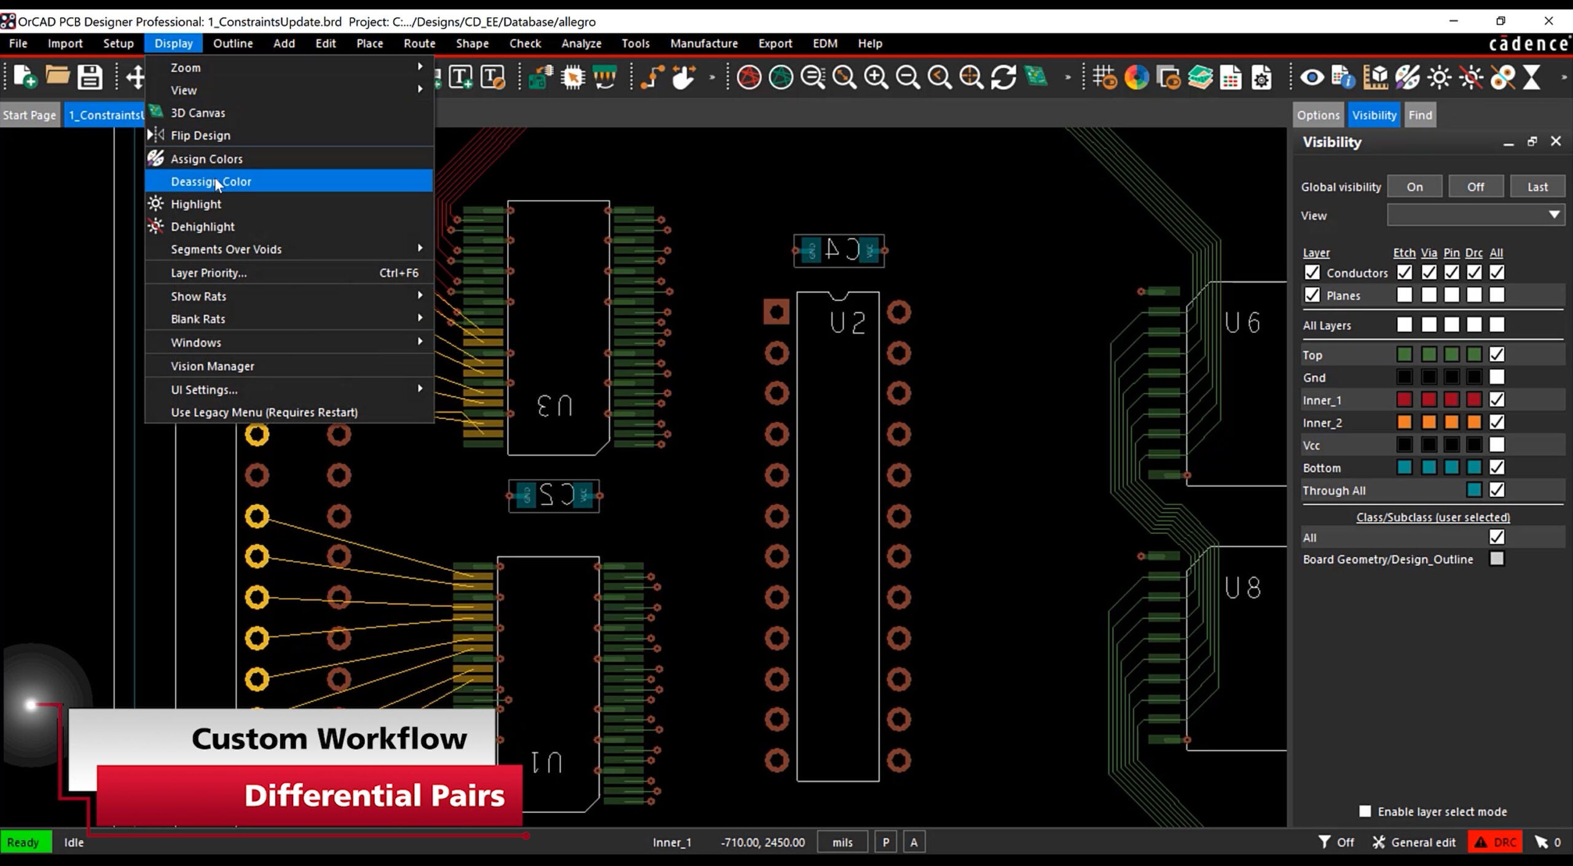Image resolution: width=1573 pixels, height=866 pixels.
Task: Open Layer Priority menu entry
Action: pyautogui.click(x=289, y=273)
